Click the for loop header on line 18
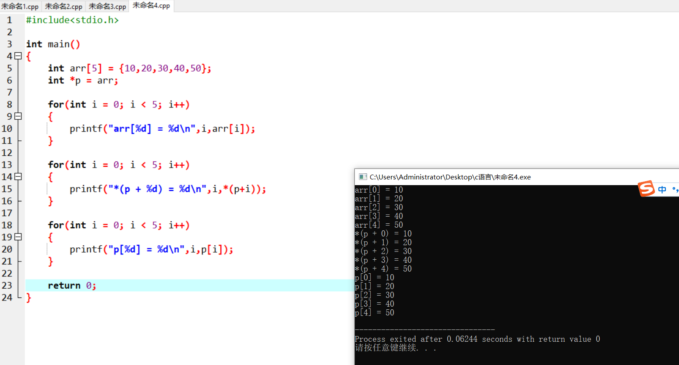Image resolution: width=679 pixels, height=365 pixels. point(119,225)
